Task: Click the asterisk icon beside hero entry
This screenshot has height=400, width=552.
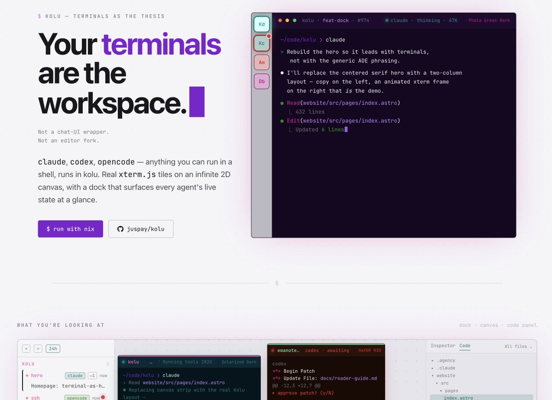Action: click(27, 376)
